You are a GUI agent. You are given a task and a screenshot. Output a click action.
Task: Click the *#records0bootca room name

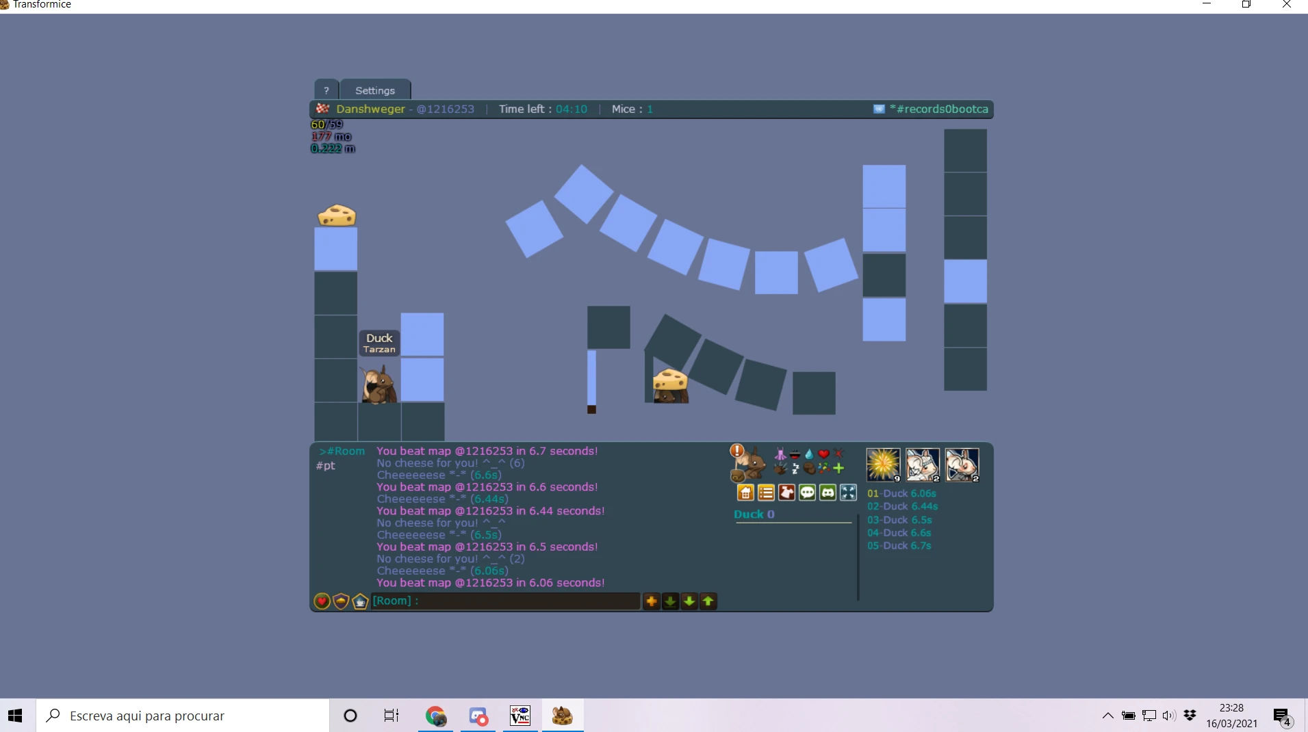click(939, 109)
